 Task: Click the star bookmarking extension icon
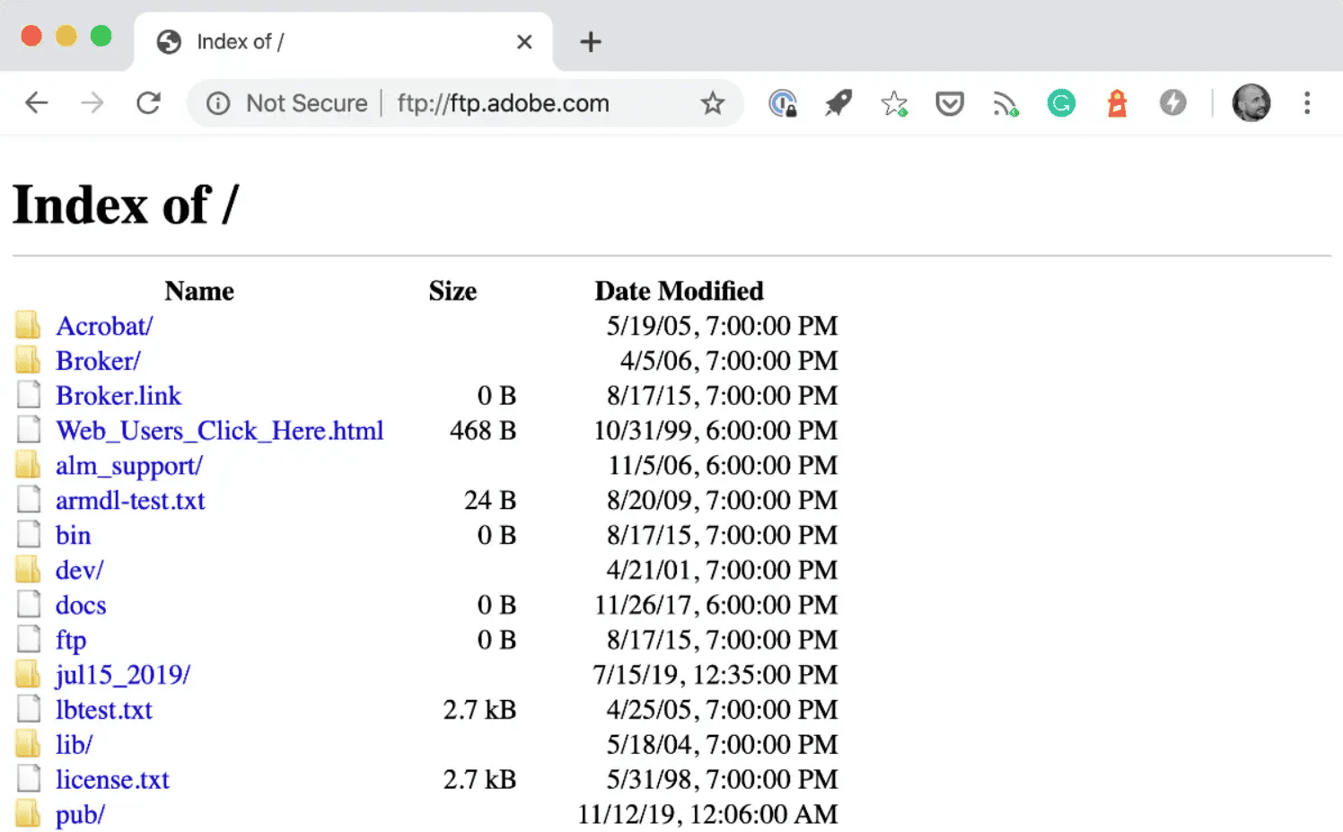(894, 102)
